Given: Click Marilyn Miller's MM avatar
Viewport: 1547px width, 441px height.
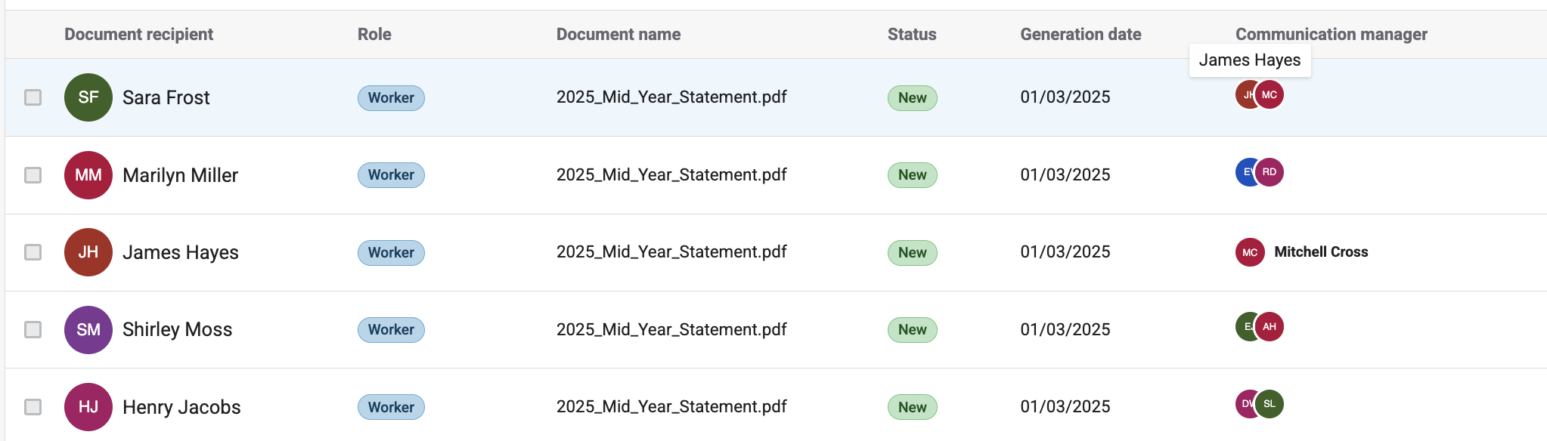Looking at the screenshot, I should (x=88, y=175).
